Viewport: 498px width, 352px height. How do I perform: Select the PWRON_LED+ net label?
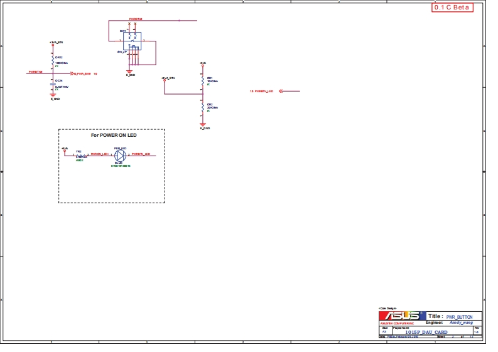tap(100, 153)
